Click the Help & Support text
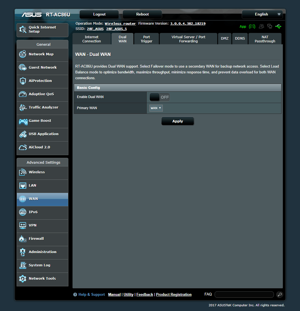The image size is (300, 311). click(x=91, y=295)
